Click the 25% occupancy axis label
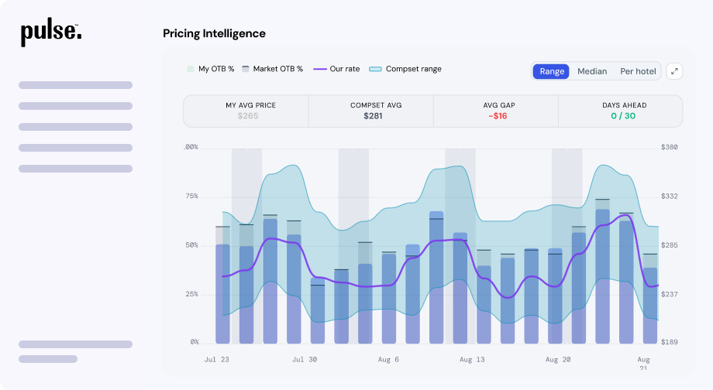Viewport: 713px width, 390px height. point(192,294)
